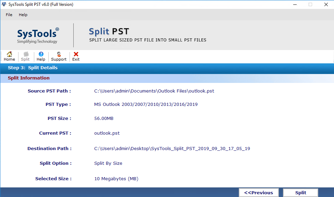Go back with the <<Previous button
Image resolution: width=334 pixels, height=197 pixels.
point(259,193)
